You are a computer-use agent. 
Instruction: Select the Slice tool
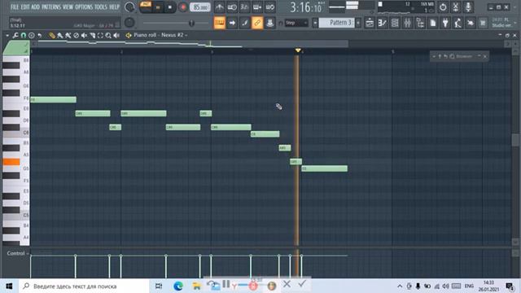coord(92,35)
